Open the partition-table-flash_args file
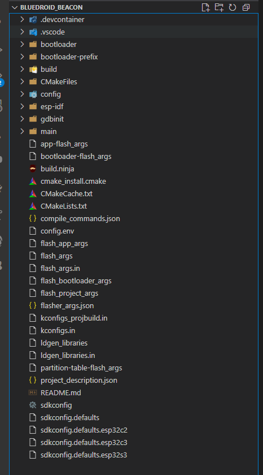This screenshot has width=263, height=475. [x=81, y=368]
